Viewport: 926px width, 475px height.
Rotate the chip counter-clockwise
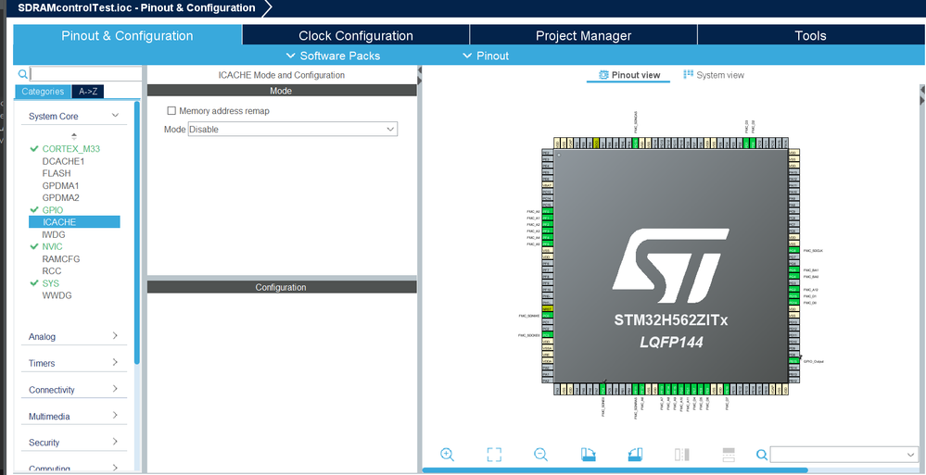[635, 455]
